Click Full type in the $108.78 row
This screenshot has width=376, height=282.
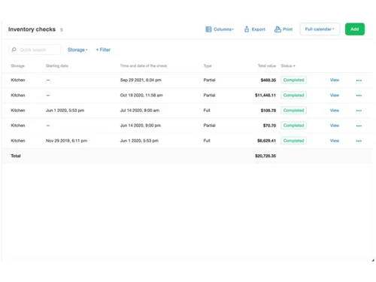[x=207, y=111]
